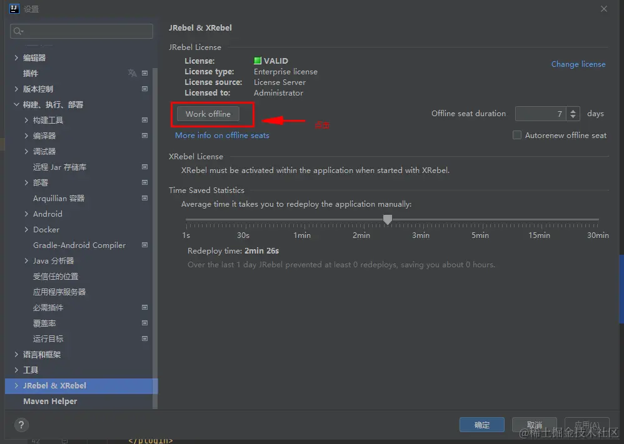Viewport: 624px width, 444px height.
Task: Expand the 编辑器 settings group
Action: click(x=16, y=57)
